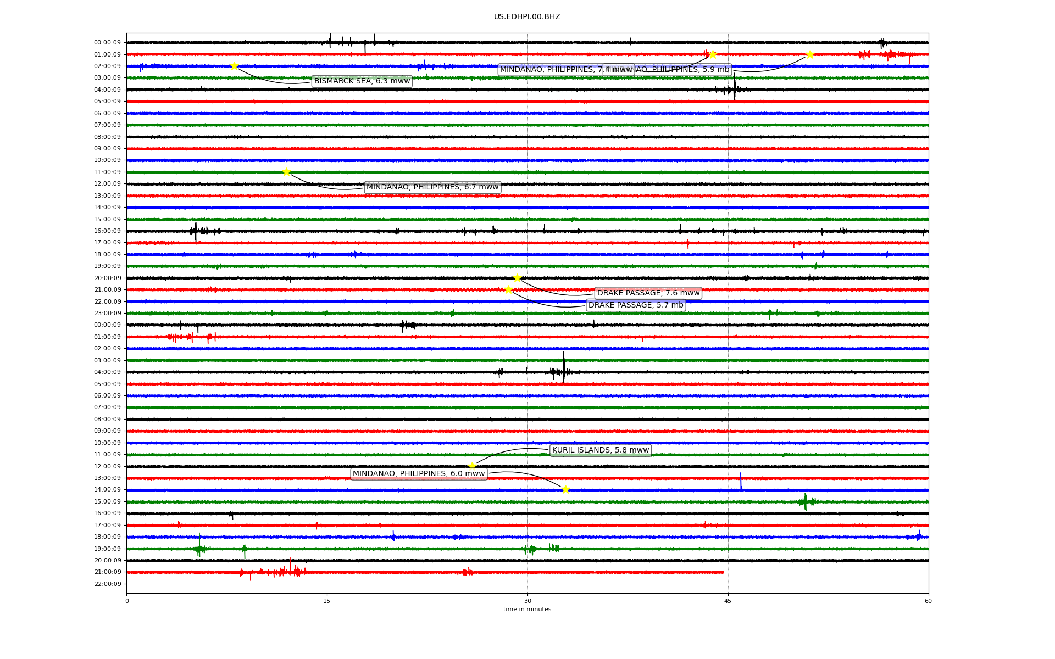Click the Drake Passage 5.7 star marker
The width and height of the screenshot is (1055, 659).
tap(508, 289)
